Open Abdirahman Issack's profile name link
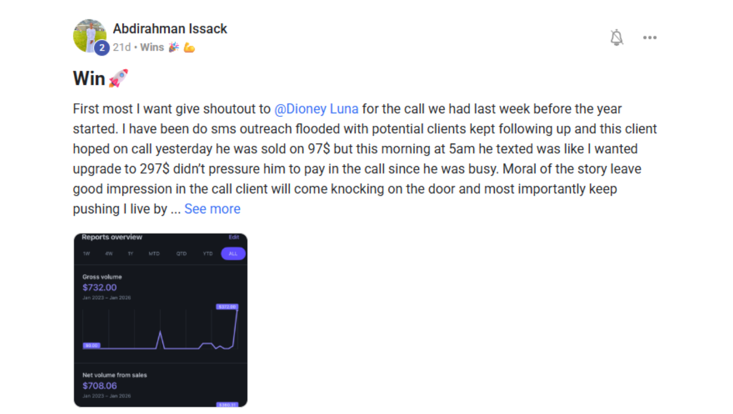The width and height of the screenshot is (733, 414). tap(170, 28)
